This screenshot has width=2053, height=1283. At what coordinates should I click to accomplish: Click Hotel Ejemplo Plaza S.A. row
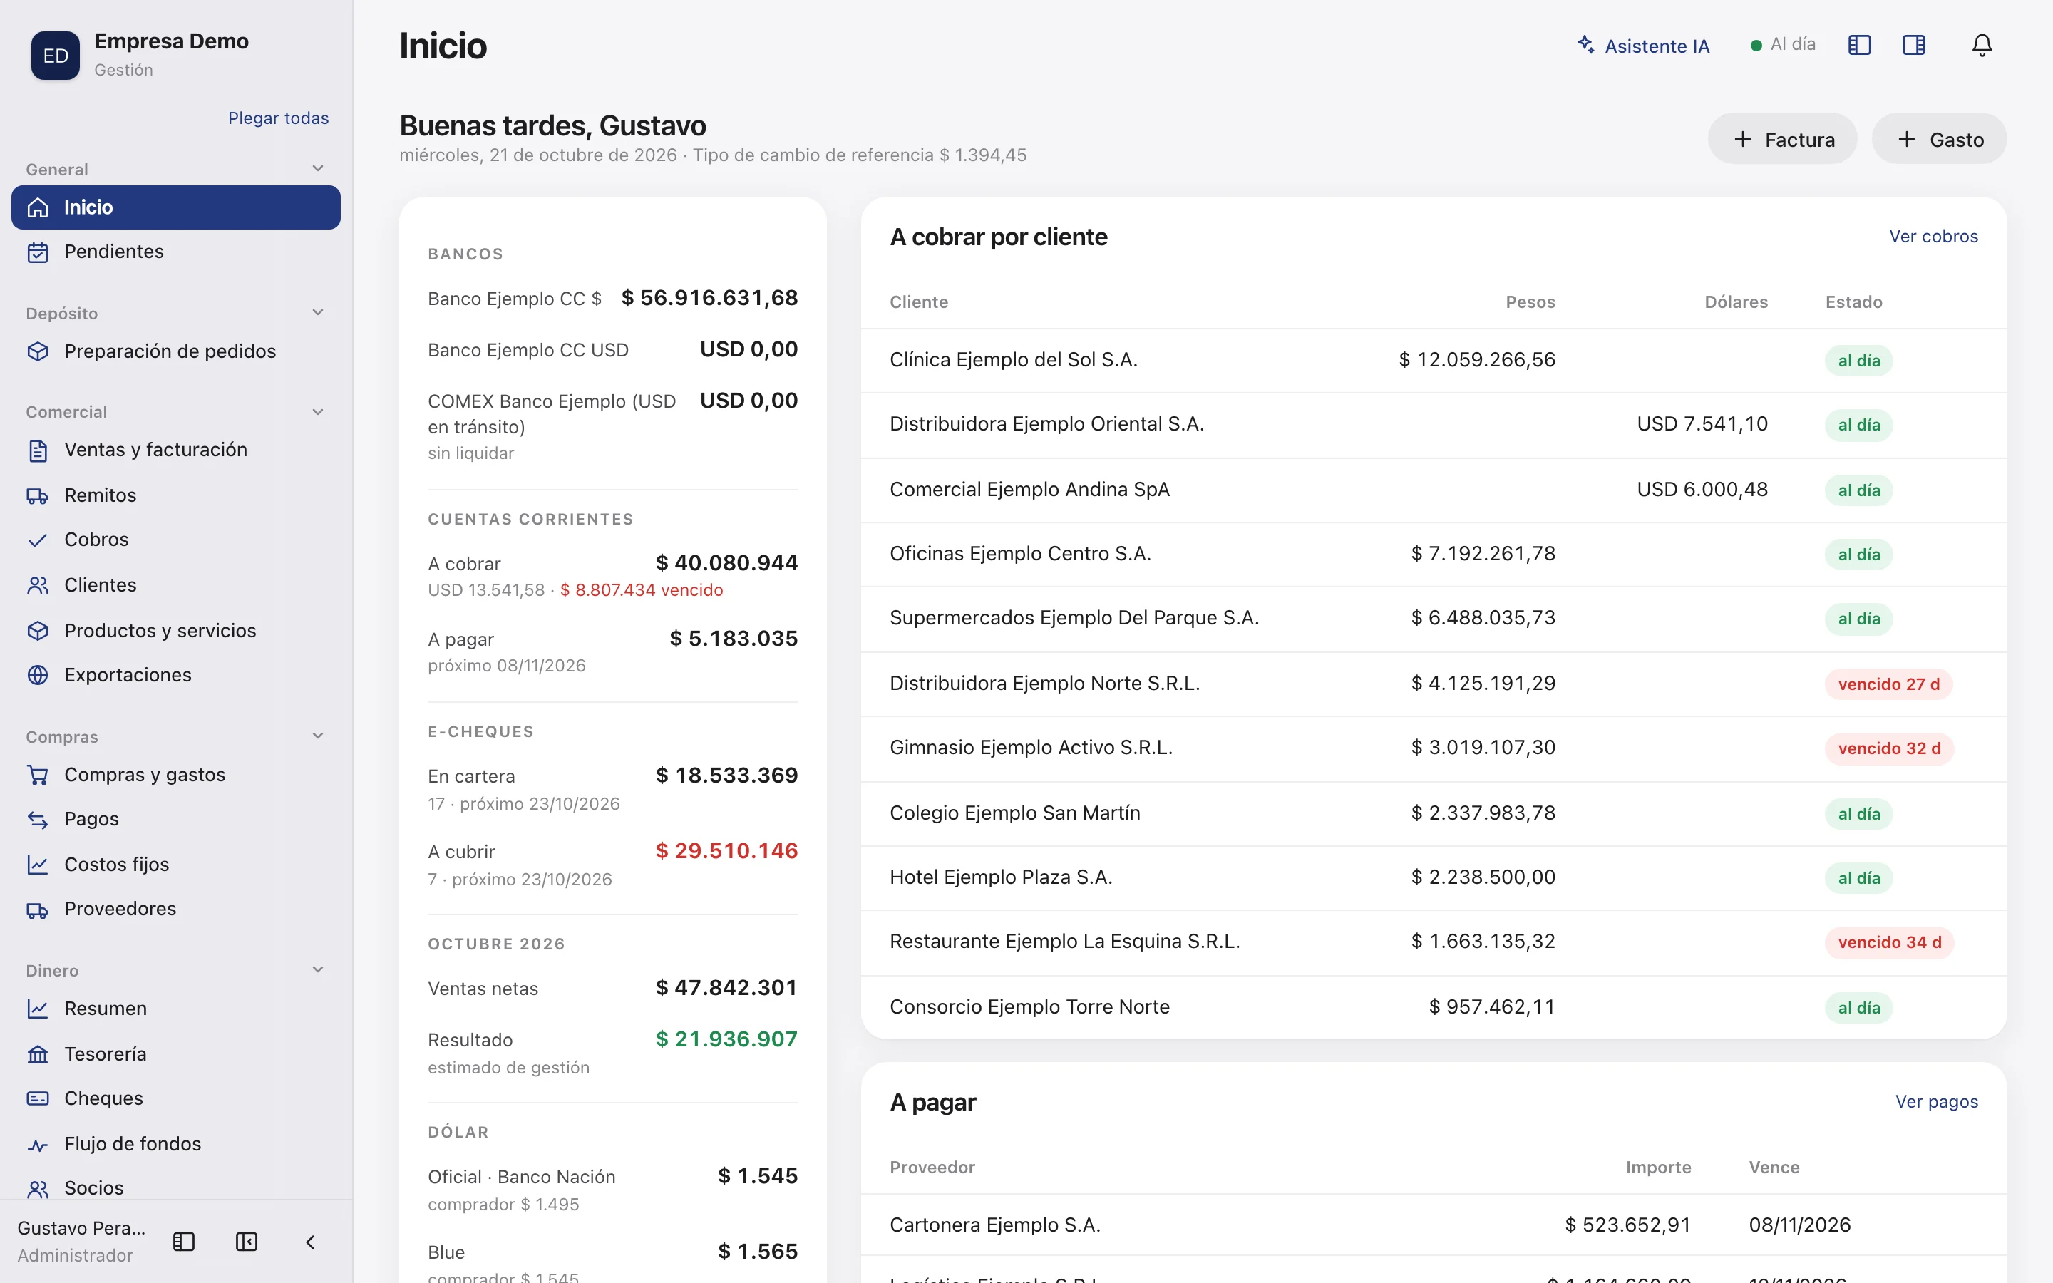click(1434, 878)
